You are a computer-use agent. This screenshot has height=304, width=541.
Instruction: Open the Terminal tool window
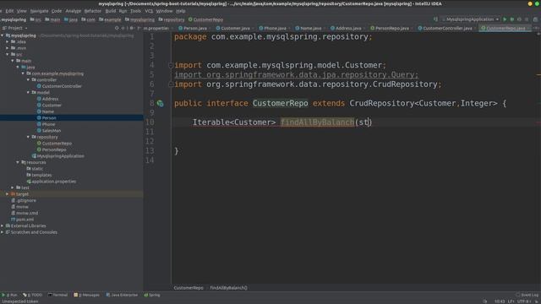click(57, 295)
